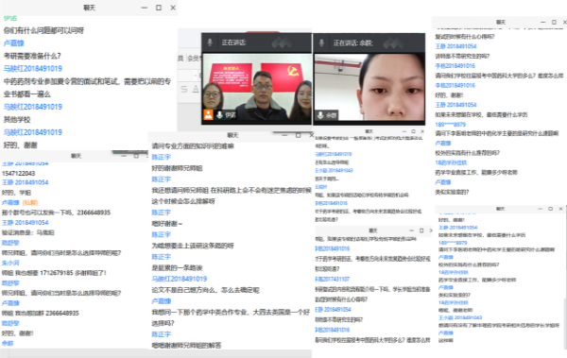Minimize the top-left 聊天 chat window
The height and width of the screenshot is (358, 567).
pos(144,8)
